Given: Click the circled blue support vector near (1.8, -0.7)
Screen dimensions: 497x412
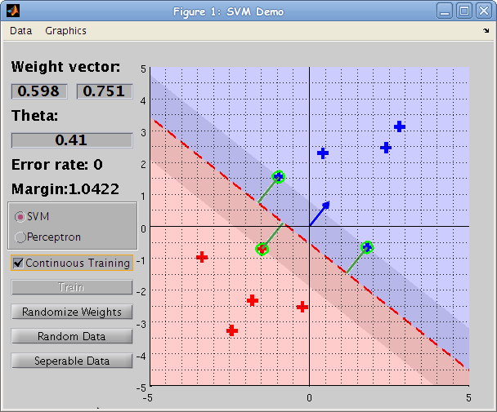Looking at the screenshot, I should pos(367,247).
